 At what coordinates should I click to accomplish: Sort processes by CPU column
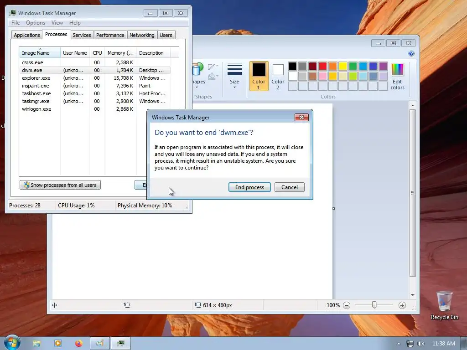[97, 53]
